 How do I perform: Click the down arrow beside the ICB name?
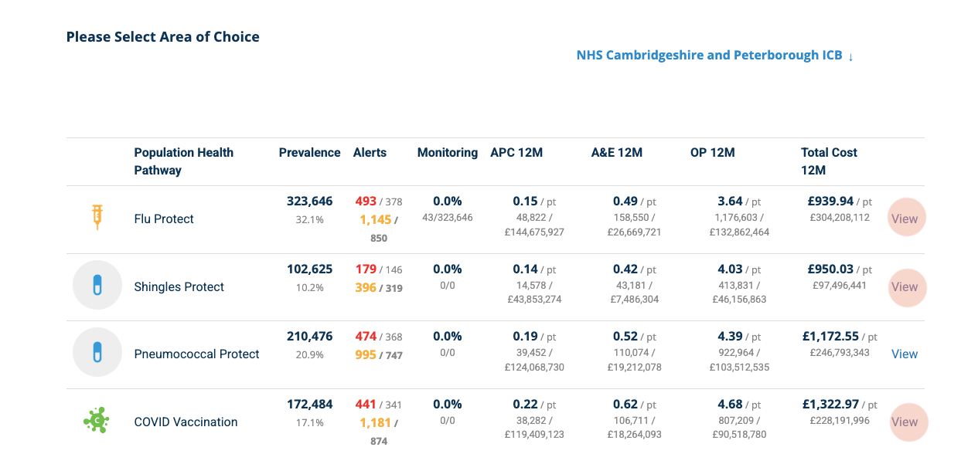850,56
